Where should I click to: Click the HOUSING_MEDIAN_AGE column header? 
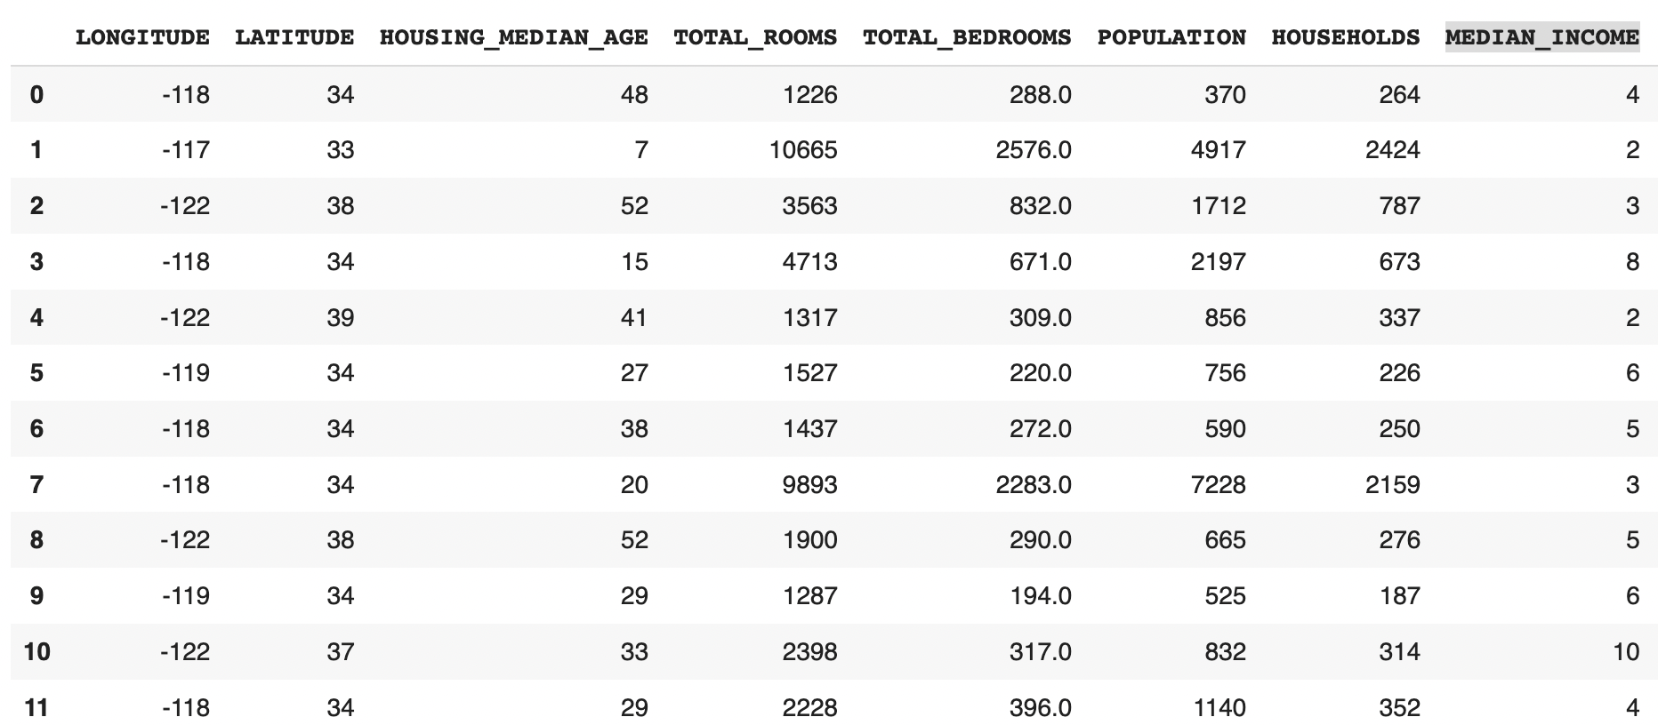(x=514, y=37)
